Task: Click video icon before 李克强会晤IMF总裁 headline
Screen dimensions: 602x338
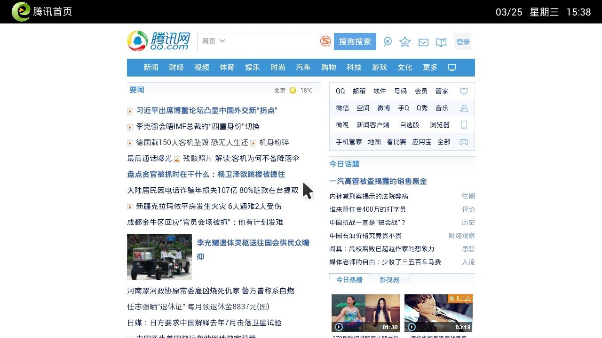Action: pos(130,127)
